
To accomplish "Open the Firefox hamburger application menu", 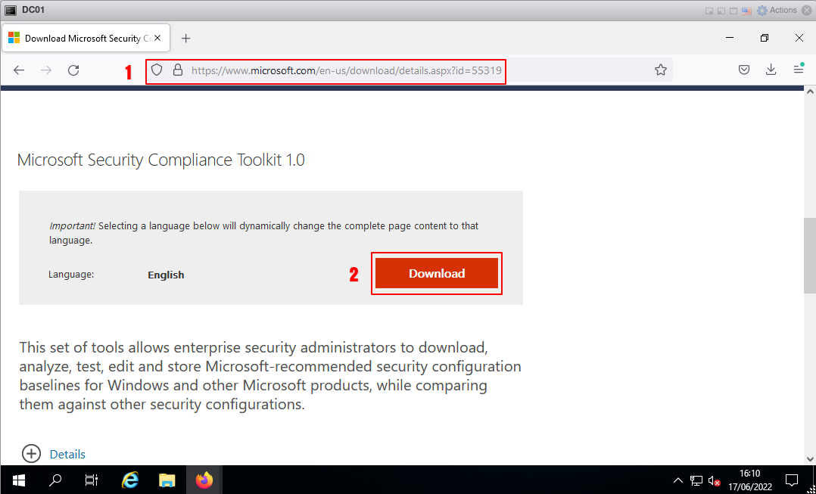I will pos(799,70).
